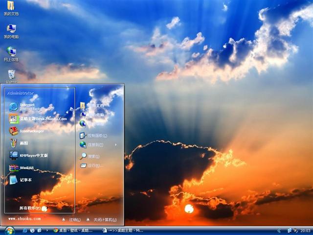Open 记事本 notepad from the Start menu
This screenshot has width=313, height=235.
click(x=21, y=180)
